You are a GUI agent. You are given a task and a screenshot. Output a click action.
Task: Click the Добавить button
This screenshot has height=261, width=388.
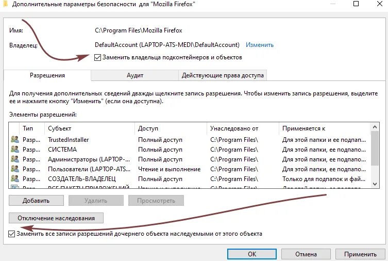[36, 201]
